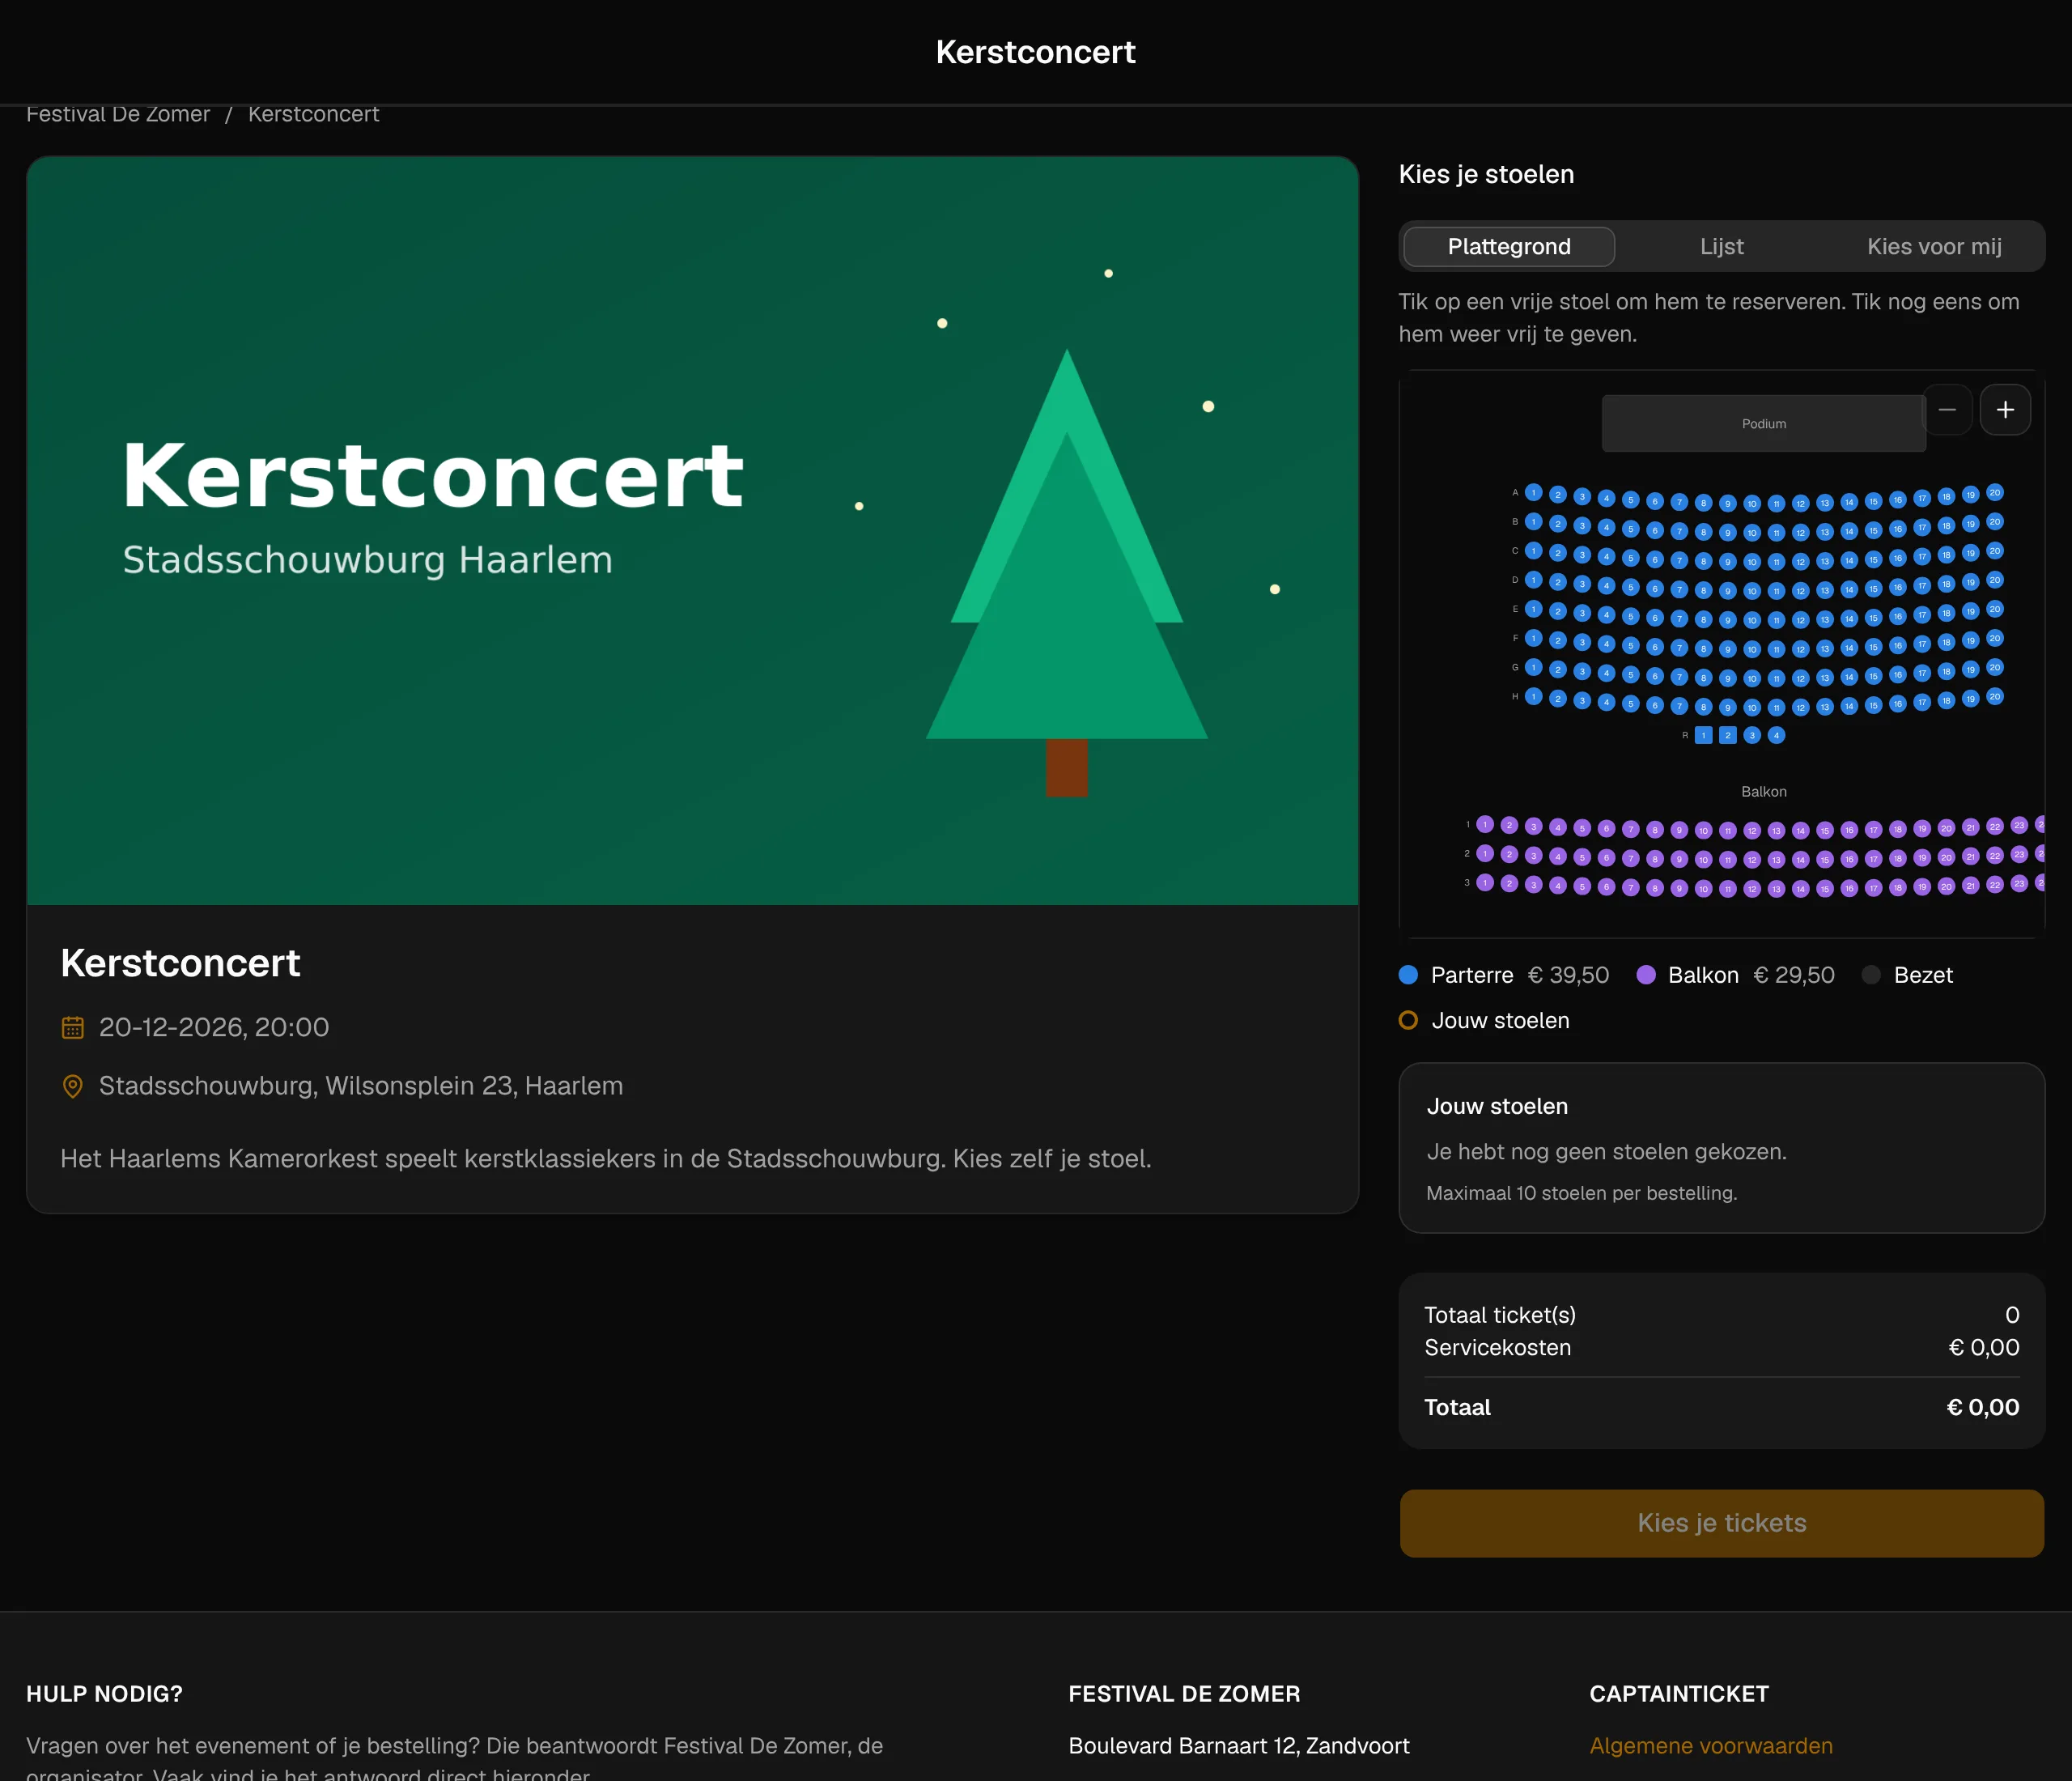
Task: Click the purple Balkon legend swatch
Action: (x=1645, y=975)
